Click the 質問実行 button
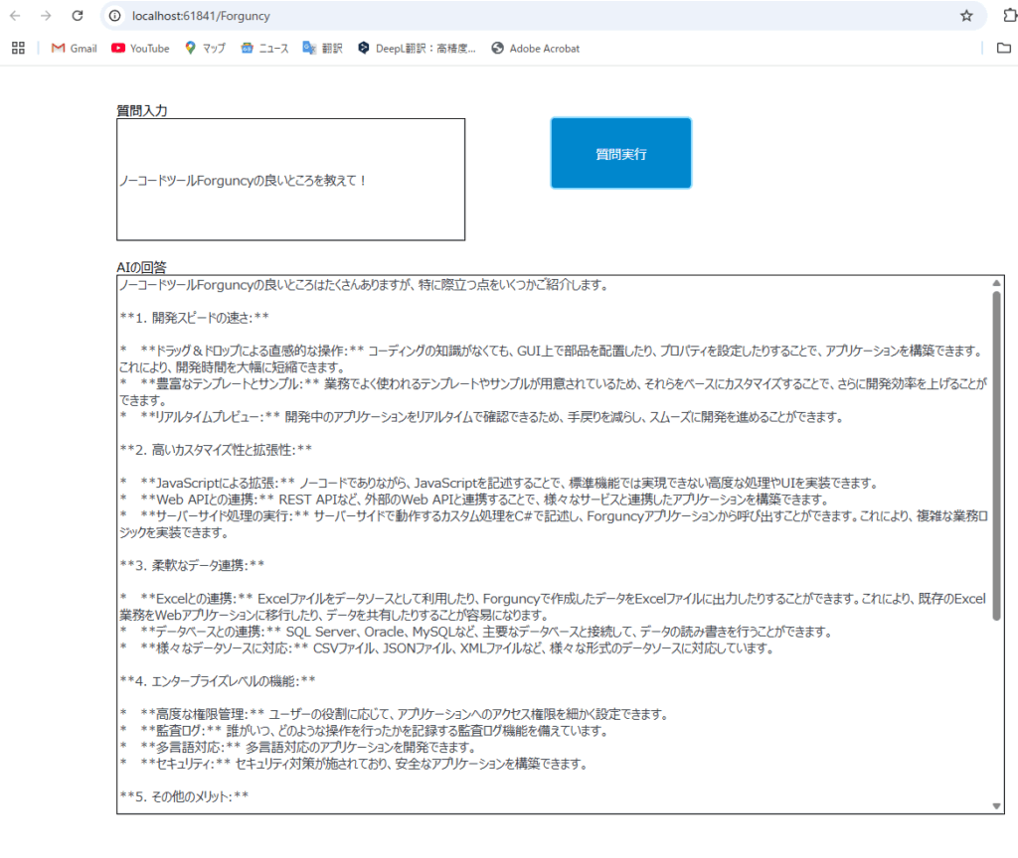Image resolution: width=1018 pixels, height=858 pixels. [621, 154]
